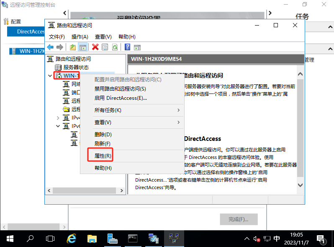Click left arrow of tree horizontal scrollbar
The height and width of the screenshot is (247, 334).
coord(49,190)
